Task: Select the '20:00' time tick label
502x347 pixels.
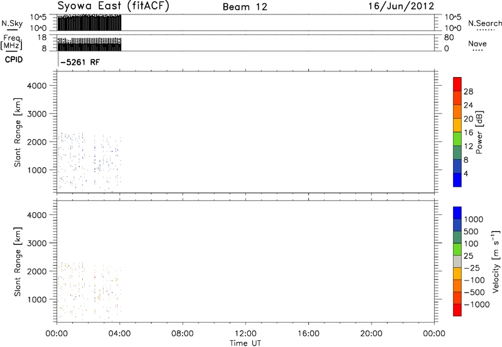Action: click(x=371, y=334)
